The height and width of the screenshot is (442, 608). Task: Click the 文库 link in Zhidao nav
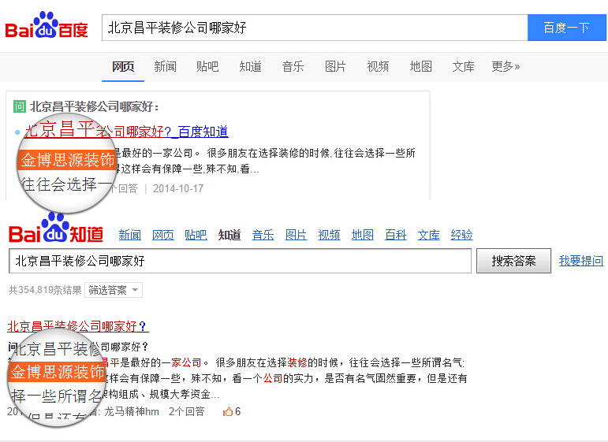point(428,235)
